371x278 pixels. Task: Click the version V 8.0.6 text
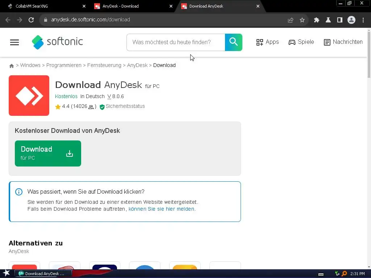116,96
